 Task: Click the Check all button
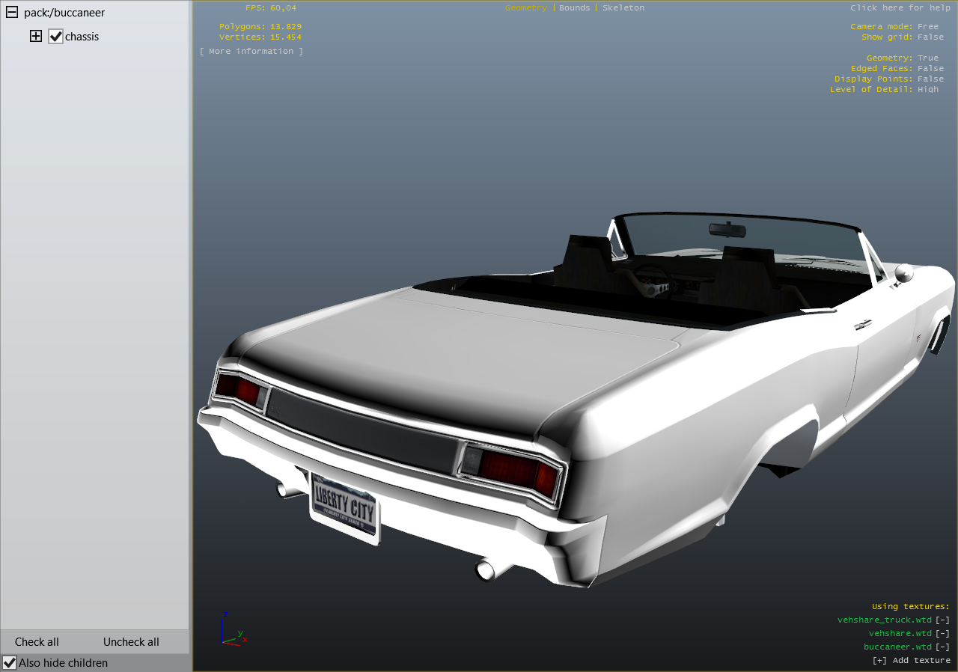(37, 642)
